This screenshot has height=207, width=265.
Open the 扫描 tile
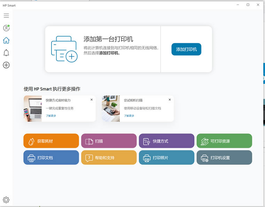click(x=109, y=141)
